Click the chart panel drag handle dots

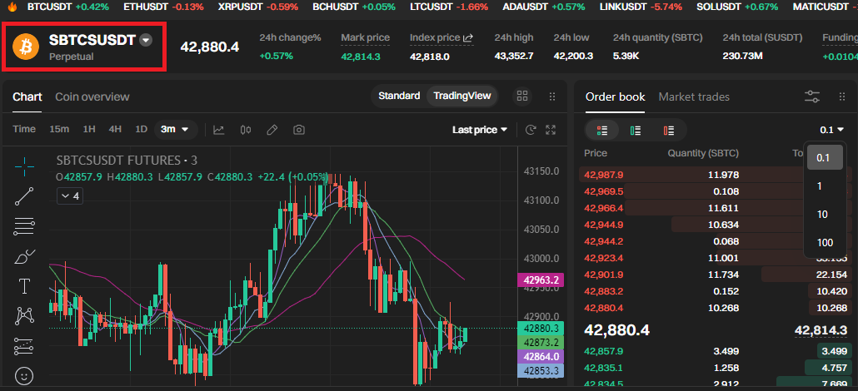552,97
